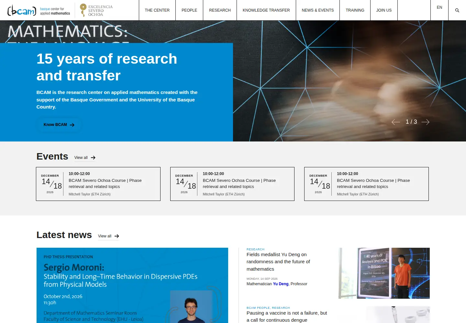466x323 pixels.
Task: Click the Latest news section heading
Action: (64, 235)
